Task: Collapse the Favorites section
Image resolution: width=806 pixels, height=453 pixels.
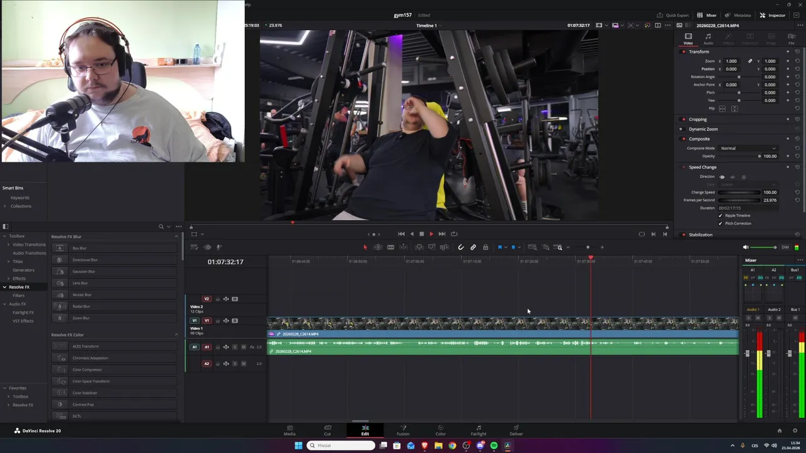Action: tap(4, 388)
